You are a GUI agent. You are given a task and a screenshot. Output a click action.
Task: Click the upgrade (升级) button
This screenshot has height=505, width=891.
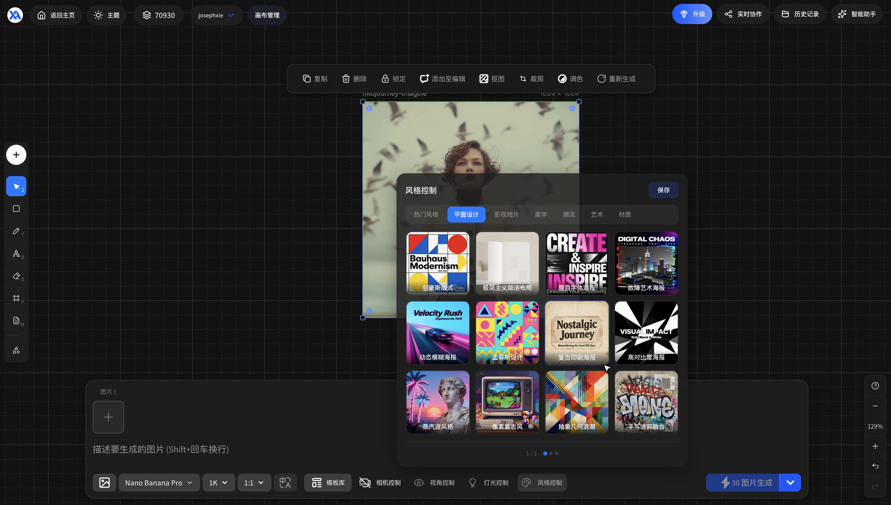click(x=692, y=14)
